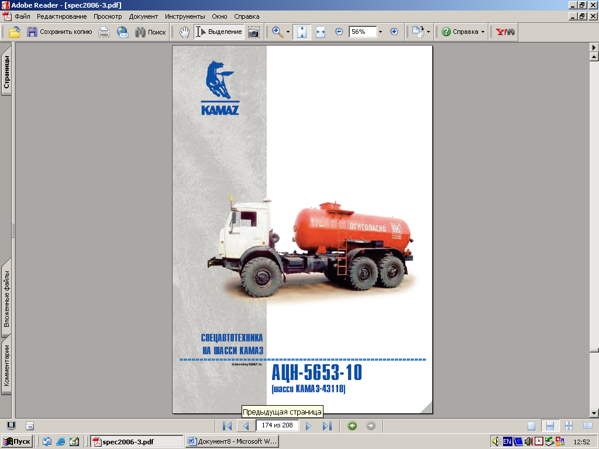This screenshot has height=449, width=599.
Task: Select the Hand tool
Action: pyautogui.click(x=184, y=32)
